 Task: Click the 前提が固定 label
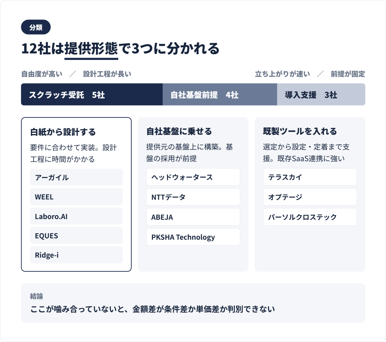click(348, 74)
